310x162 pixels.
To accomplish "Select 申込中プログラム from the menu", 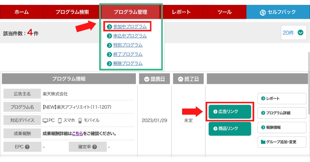I will (130, 36).
